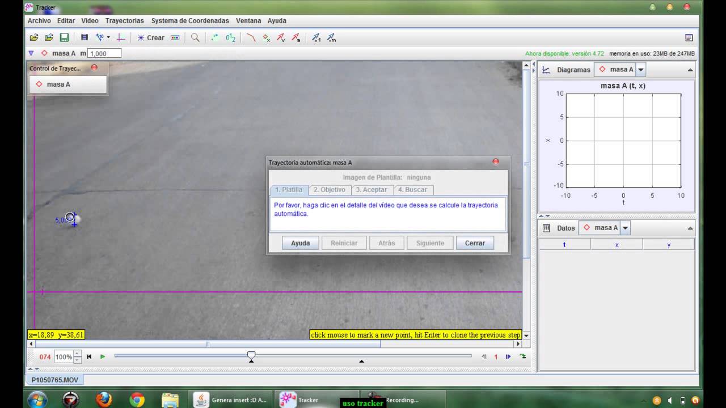Play the video with the green play button
726x408 pixels.
103,356
